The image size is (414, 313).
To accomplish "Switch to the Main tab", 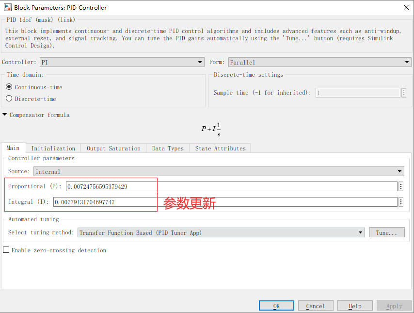I will (13, 148).
